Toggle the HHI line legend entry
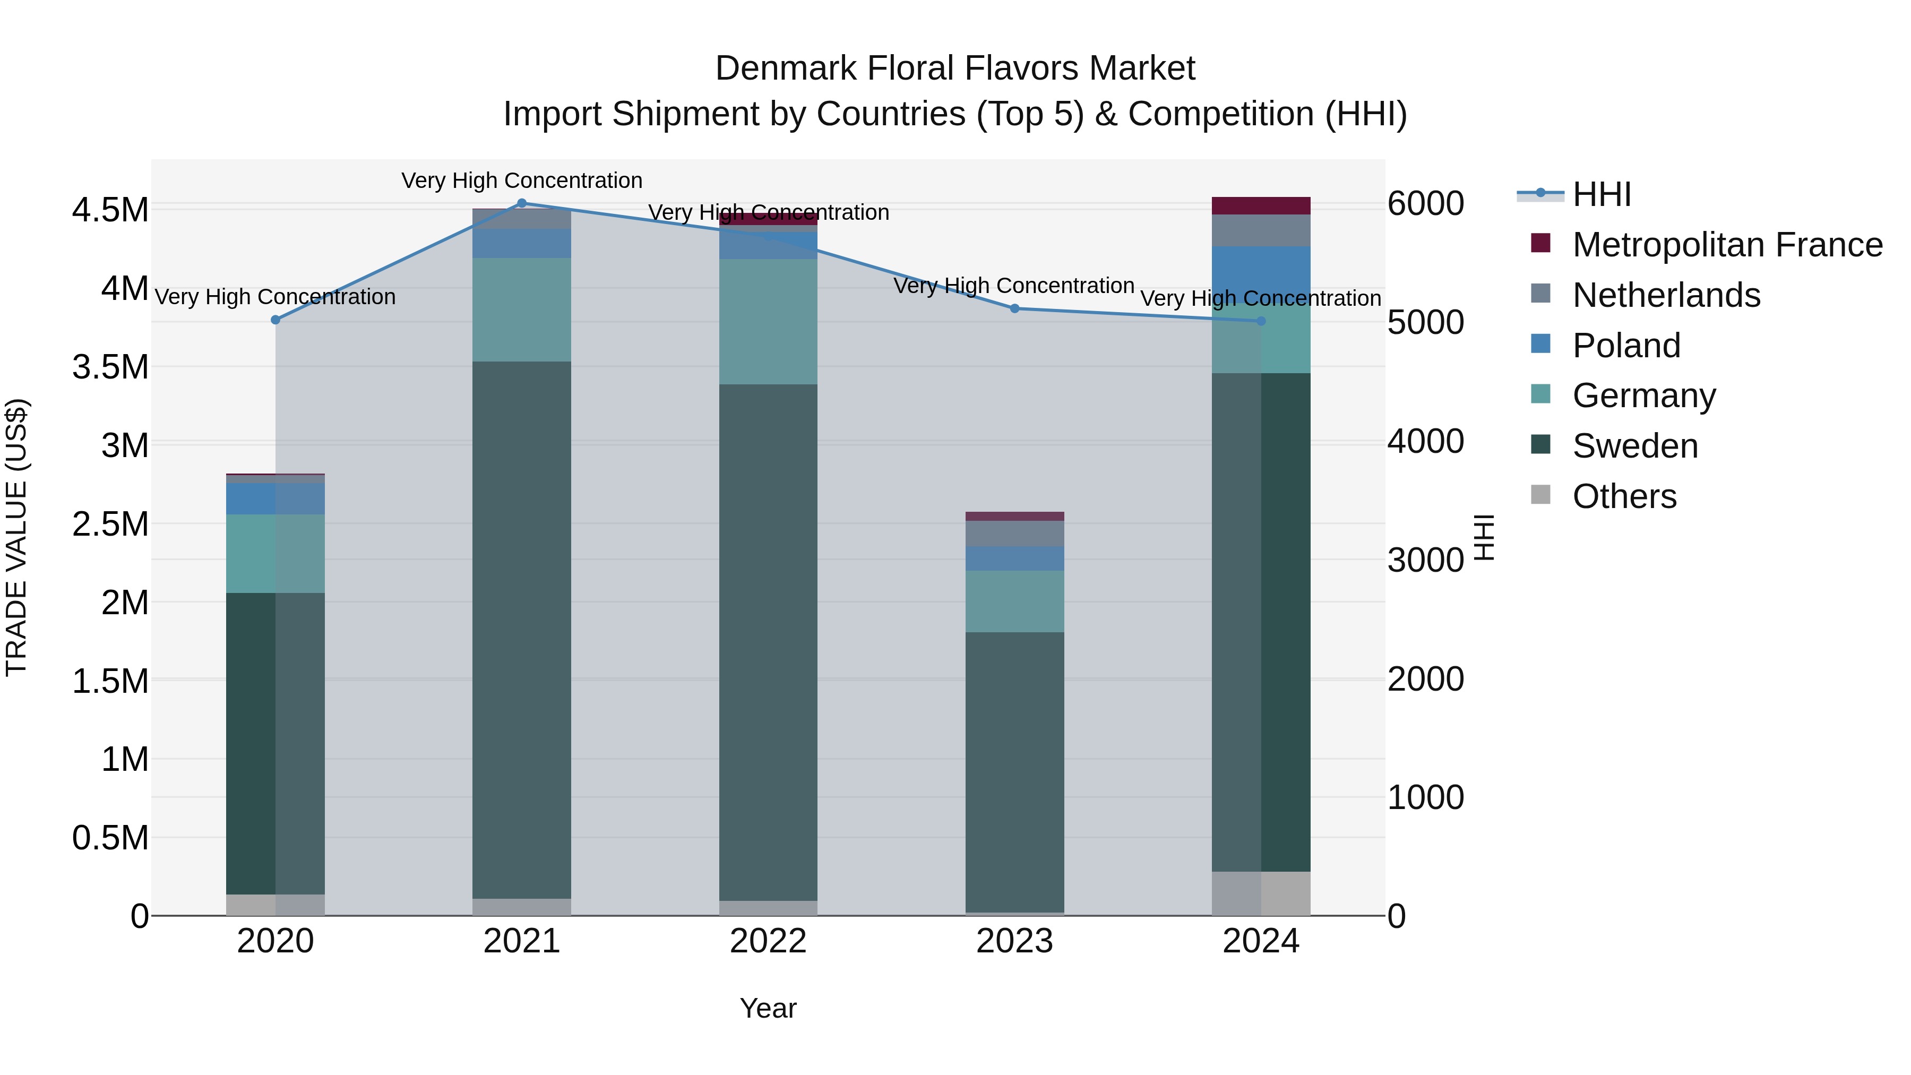This screenshot has width=1911, height=1075. pos(1574,194)
